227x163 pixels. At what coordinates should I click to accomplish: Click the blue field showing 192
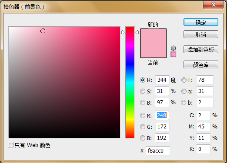162,138
